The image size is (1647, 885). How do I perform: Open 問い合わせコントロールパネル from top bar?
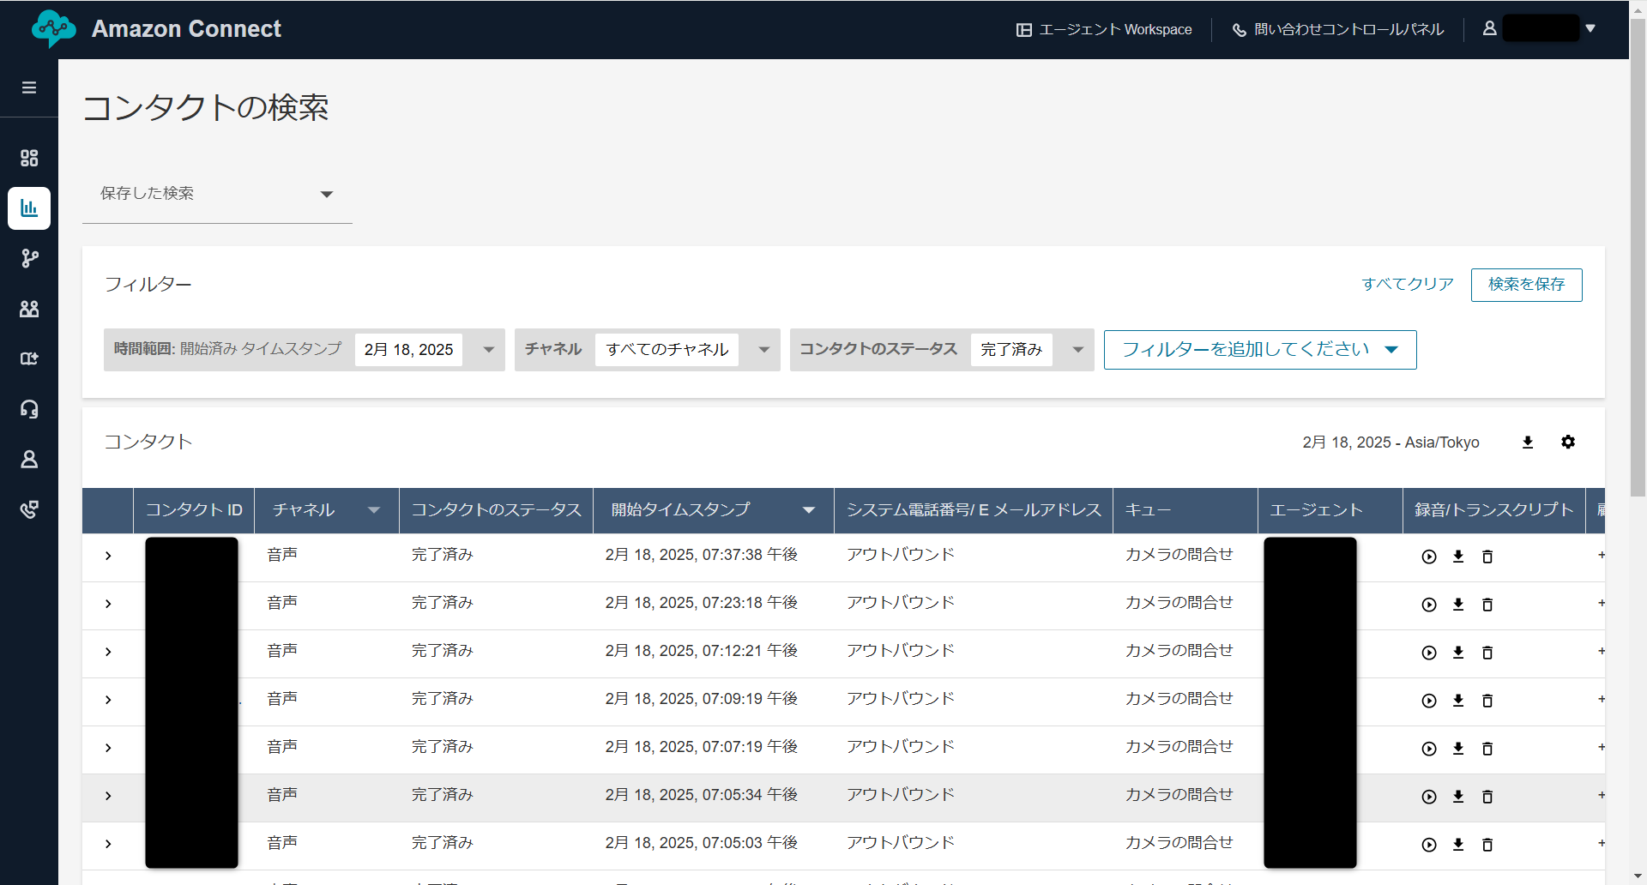[x=1338, y=30]
